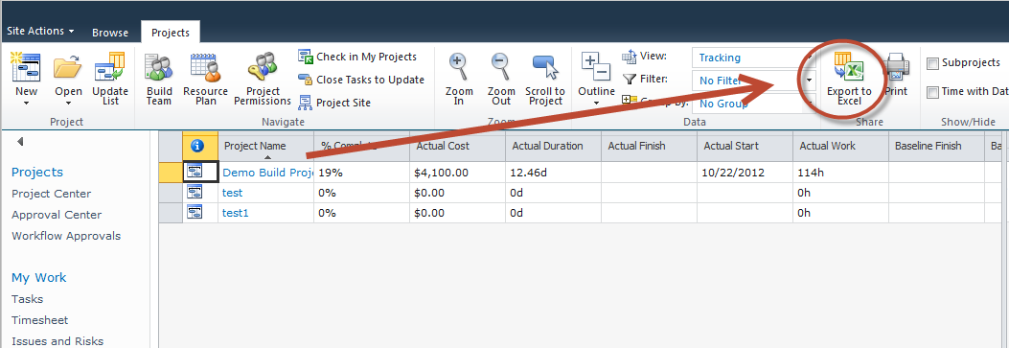Click the Zoom Out magnifier icon
This screenshot has height=348, width=1009.
click(x=500, y=67)
